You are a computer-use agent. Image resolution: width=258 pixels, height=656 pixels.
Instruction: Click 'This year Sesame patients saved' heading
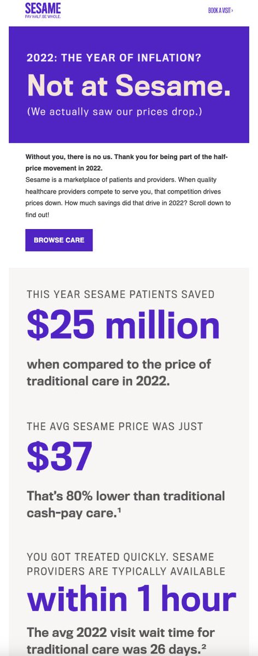(121, 295)
